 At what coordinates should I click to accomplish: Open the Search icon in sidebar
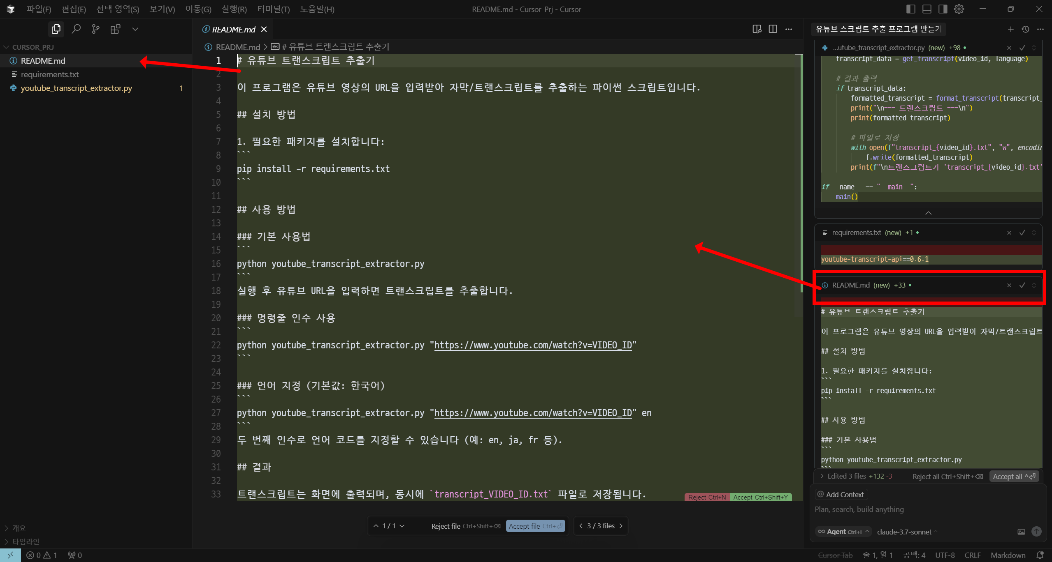click(76, 29)
